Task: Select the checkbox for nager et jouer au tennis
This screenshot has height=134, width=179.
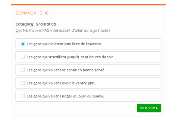Action: (23, 96)
